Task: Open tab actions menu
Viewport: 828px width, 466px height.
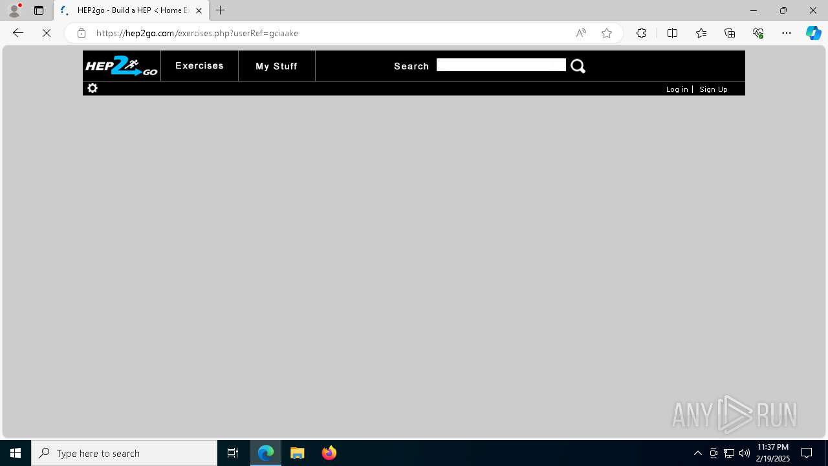Action: click(39, 10)
